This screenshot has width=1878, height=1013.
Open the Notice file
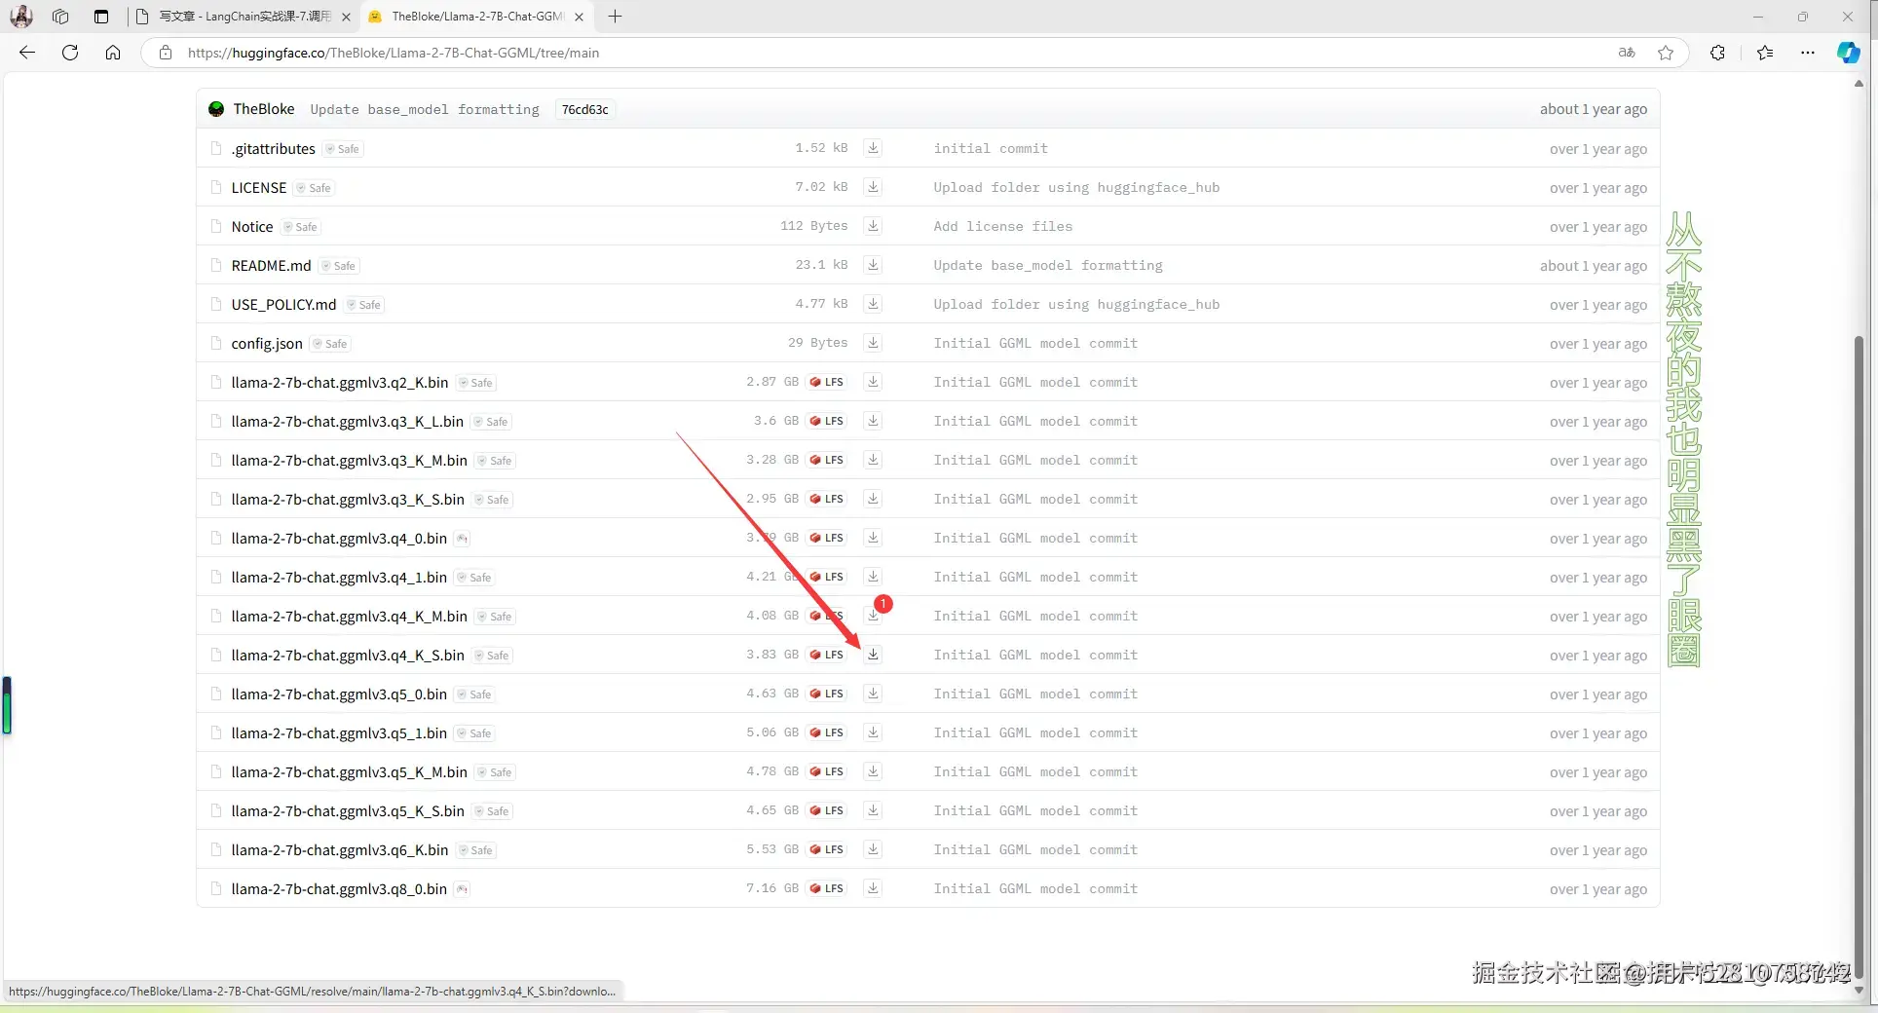(252, 226)
